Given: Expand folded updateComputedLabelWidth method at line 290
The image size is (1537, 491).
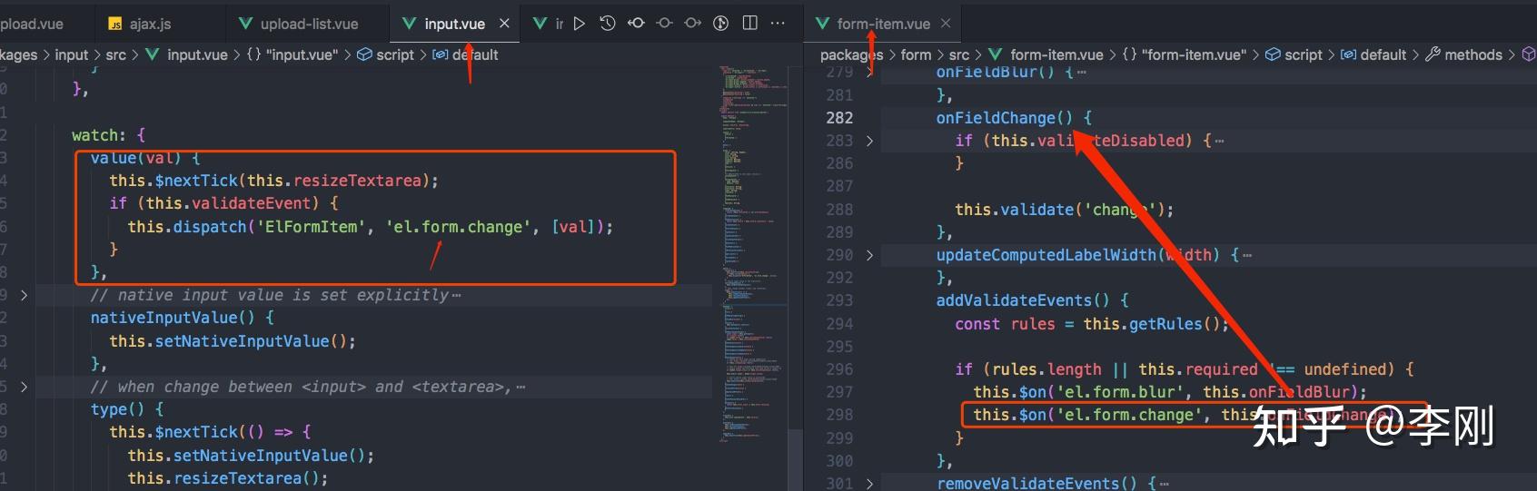Looking at the screenshot, I should (x=869, y=255).
